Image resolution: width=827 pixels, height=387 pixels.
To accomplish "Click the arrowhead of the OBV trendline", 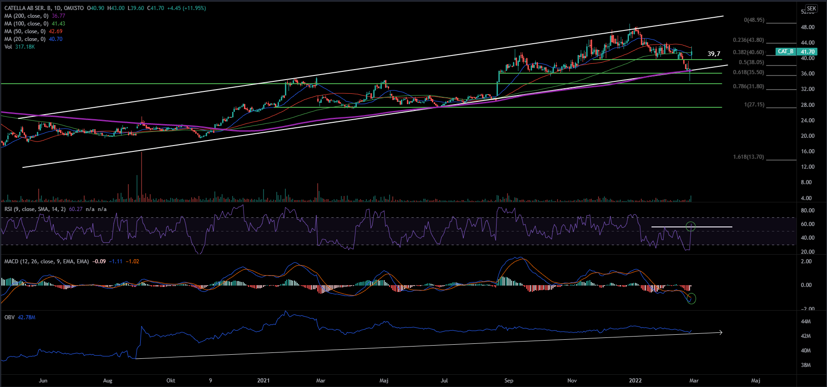I will click(x=720, y=332).
